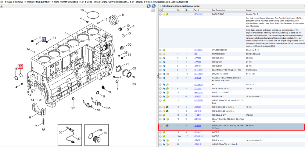Click callout number 16 at the top of the diagram
Image resolution: width=305 pixels, height=147 pixels.
click(x=82, y=10)
